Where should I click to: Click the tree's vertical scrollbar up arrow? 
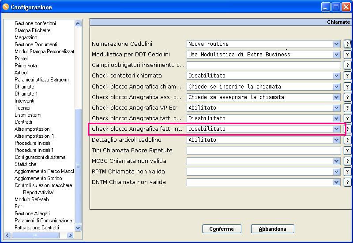78,23
